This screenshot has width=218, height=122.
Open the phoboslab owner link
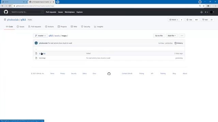[x=13, y=20]
